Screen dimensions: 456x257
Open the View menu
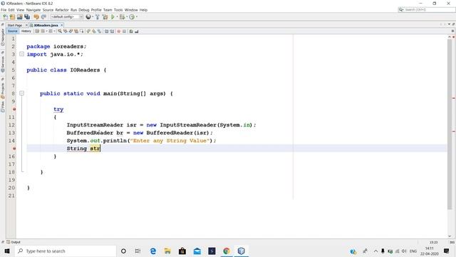coord(21,10)
